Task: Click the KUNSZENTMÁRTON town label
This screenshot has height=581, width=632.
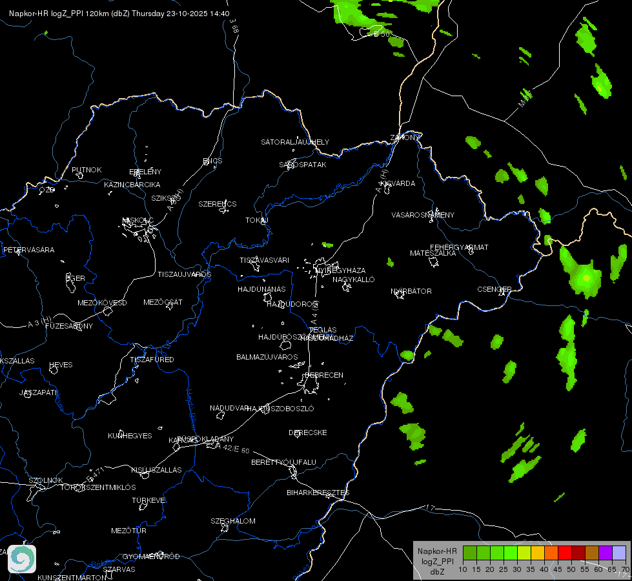Action: (x=72, y=577)
